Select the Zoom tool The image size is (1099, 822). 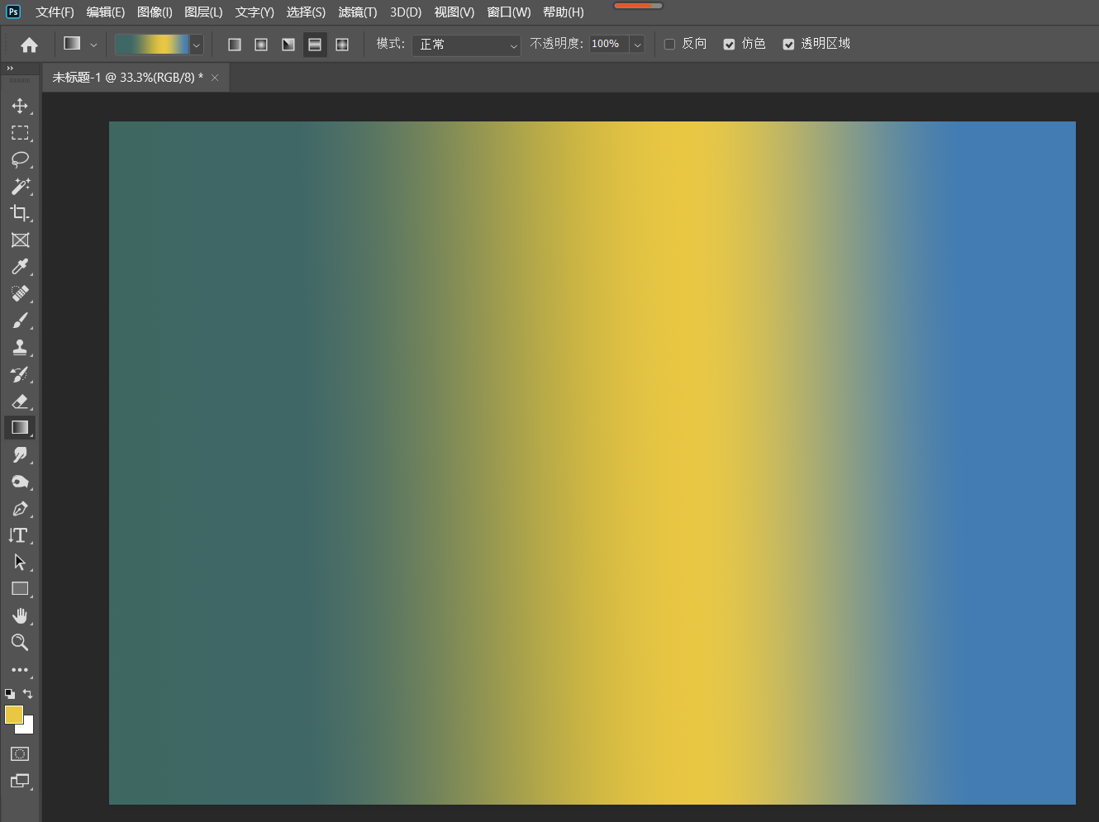click(x=20, y=642)
